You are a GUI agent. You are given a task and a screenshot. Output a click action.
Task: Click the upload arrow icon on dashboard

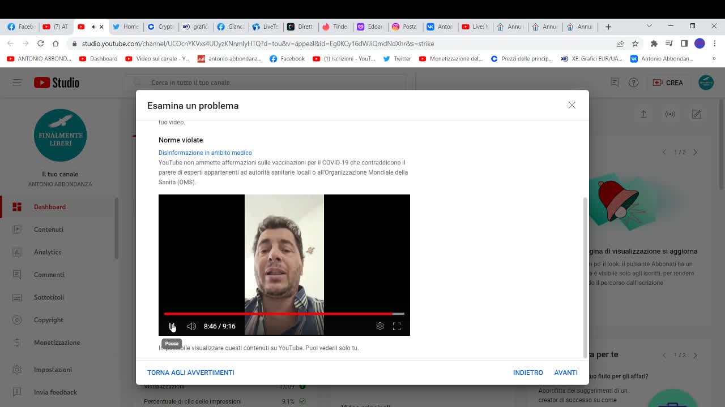click(643, 114)
